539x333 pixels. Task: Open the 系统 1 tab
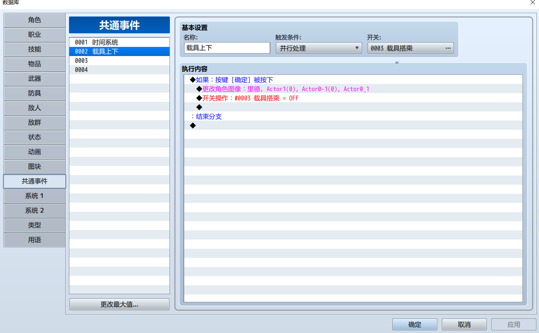tap(34, 196)
